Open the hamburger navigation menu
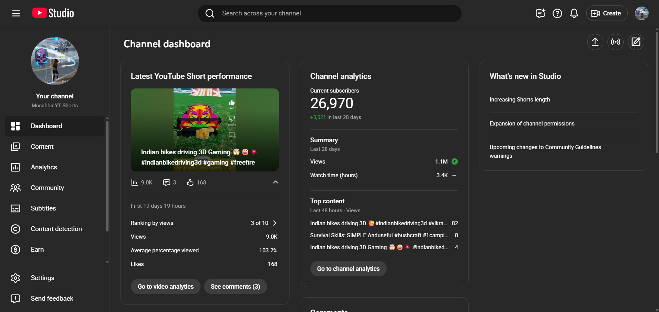The height and width of the screenshot is (312, 659). (16, 13)
